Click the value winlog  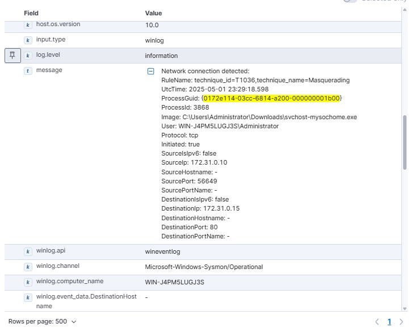(x=154, y=40)
